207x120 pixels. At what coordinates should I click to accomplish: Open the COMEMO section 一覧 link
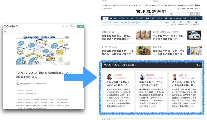click(197, 65)
